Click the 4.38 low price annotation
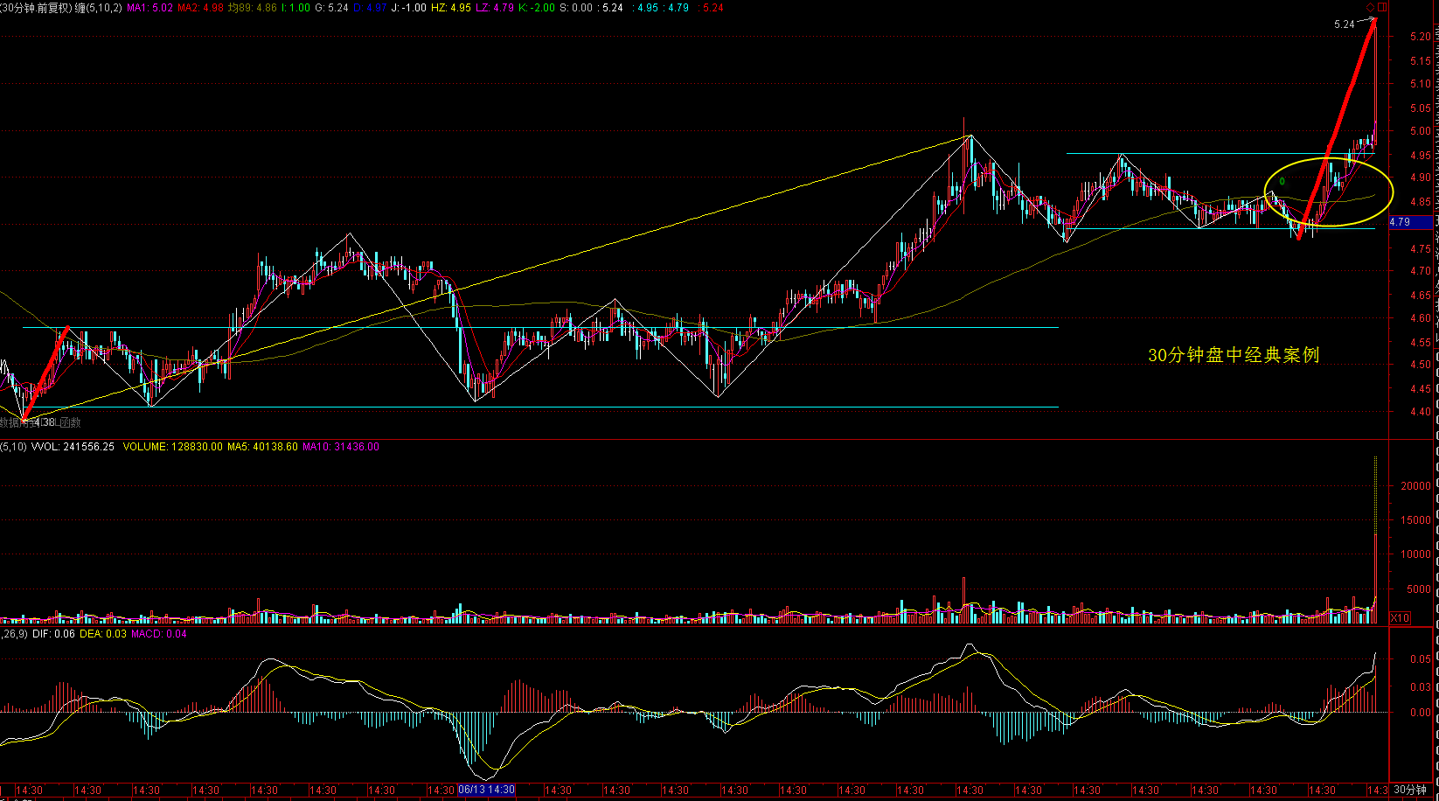 click(45, 422)
